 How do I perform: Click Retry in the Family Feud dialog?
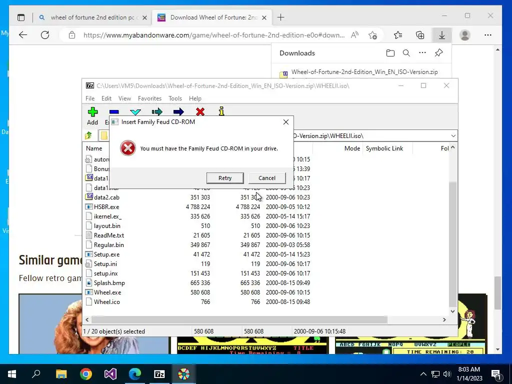(225, 178)
